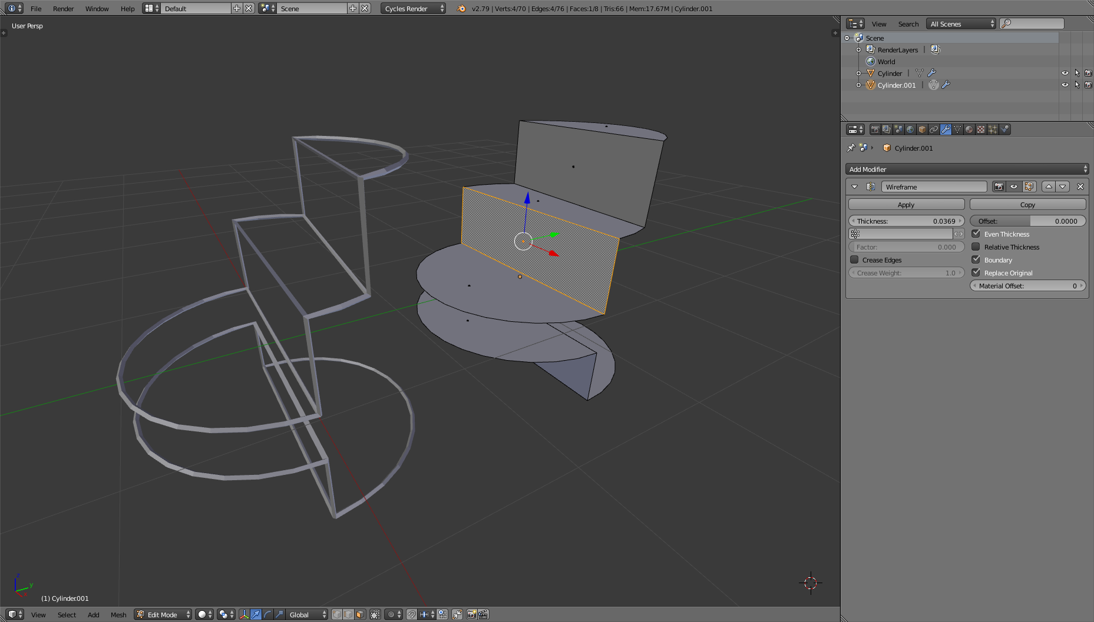
Task: Open the Edit Mode selector dropdown
Action: pos(163,614)
